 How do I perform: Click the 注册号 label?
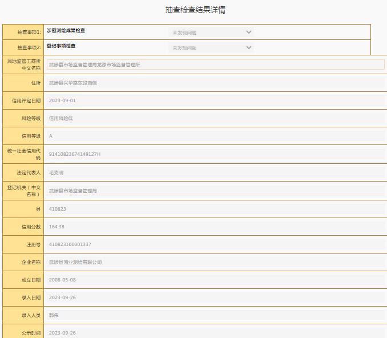pyautogui.click(x=34, y=245)
